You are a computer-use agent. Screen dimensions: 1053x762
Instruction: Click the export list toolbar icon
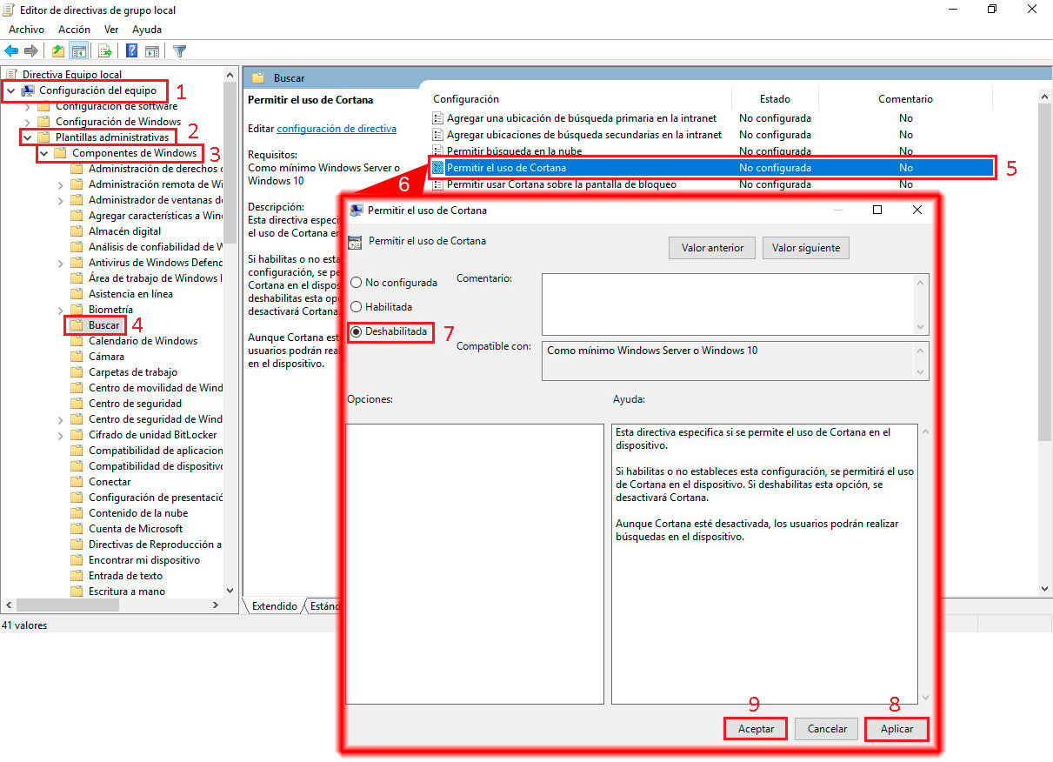click(x=103, y=50)
